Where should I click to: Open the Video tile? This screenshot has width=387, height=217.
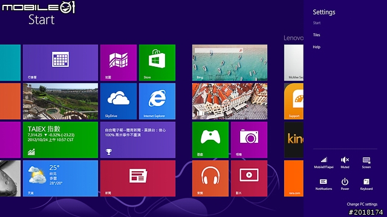point(249,178)
